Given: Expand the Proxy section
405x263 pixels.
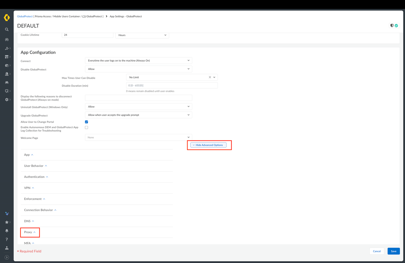Looking at the screenshot, I should [30, 232].
